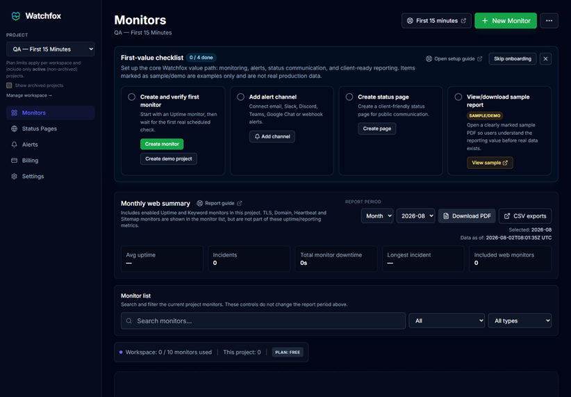This screenshot has height=397, width=571.
Task: Click the lifebuoy icon beside Open setup guide
Action: coord(429,58)
